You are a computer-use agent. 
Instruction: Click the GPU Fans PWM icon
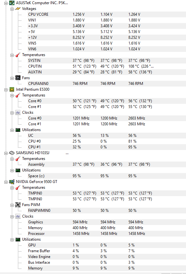[18, 205]
